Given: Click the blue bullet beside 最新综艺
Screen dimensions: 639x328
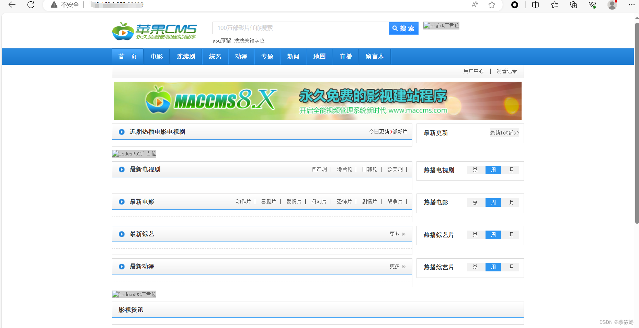Looking at the screenshot, I should point(122,234).
